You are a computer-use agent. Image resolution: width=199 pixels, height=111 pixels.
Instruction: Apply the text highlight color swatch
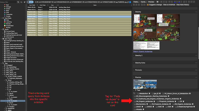(x=179, y=2)
